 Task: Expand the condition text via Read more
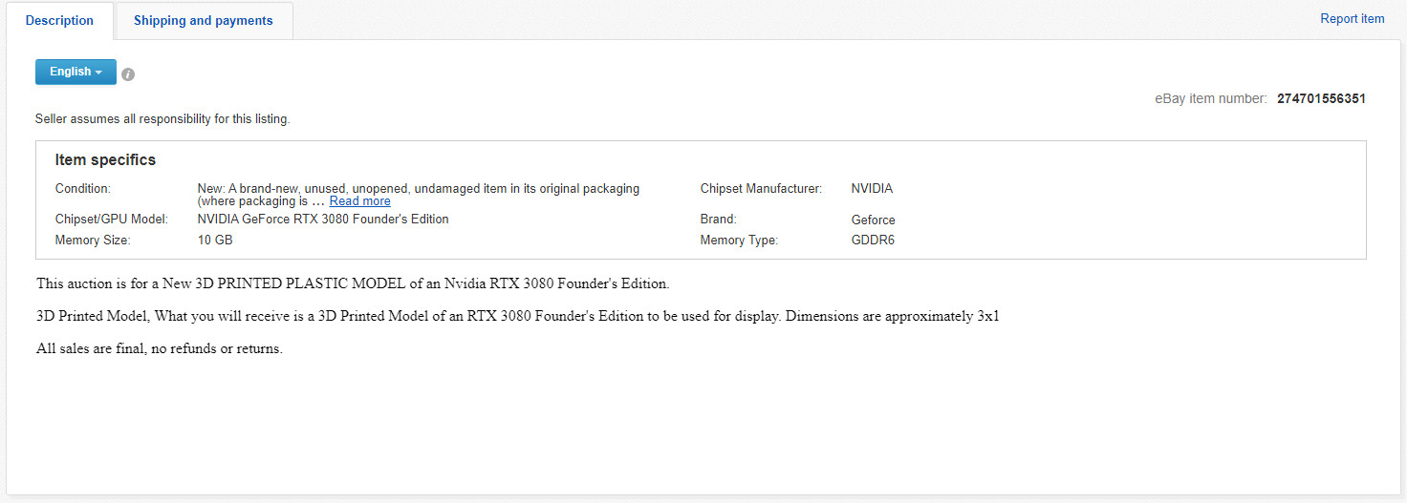tap(359, 201)
